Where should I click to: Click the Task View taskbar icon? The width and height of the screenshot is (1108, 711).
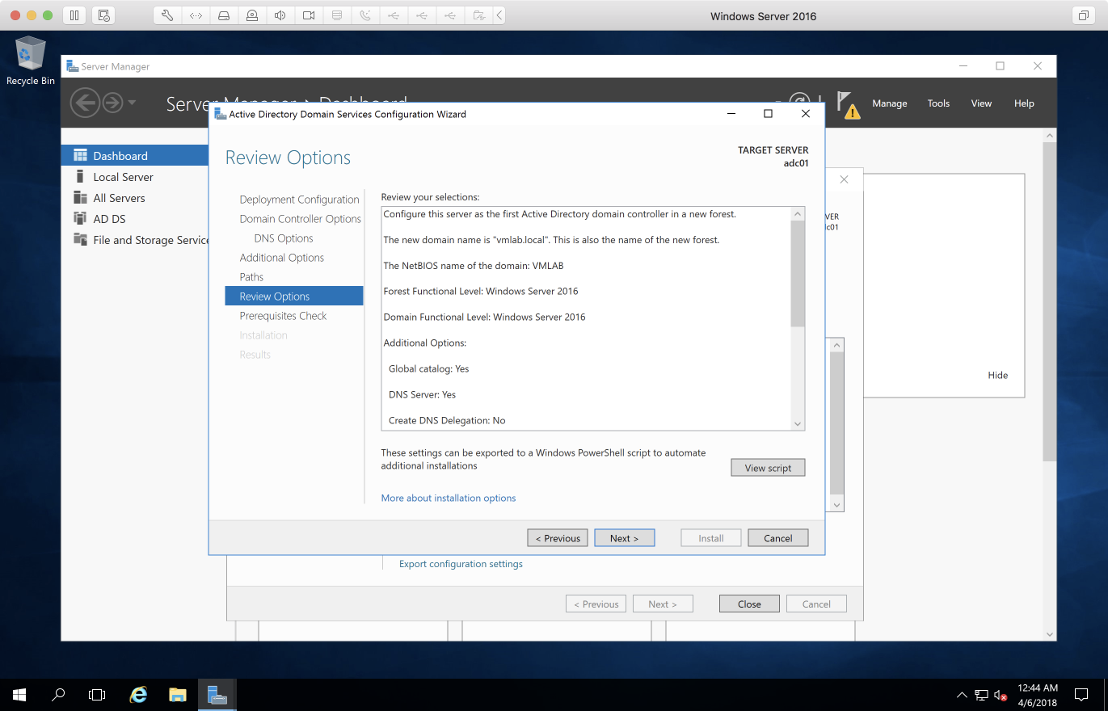click(x=97, y=695)
